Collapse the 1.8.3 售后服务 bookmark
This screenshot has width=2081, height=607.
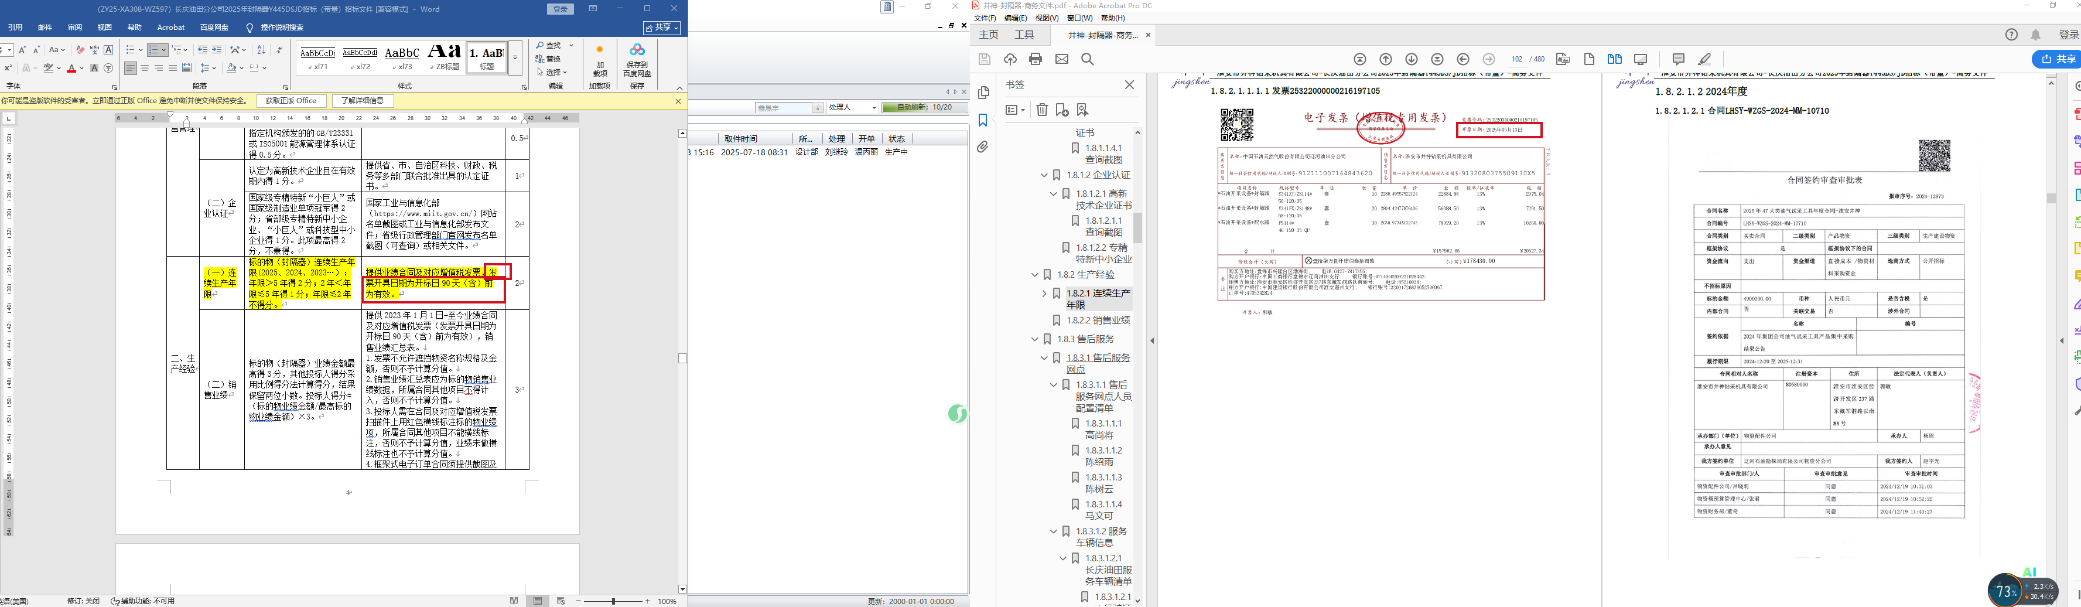[x=1034, y=339]
